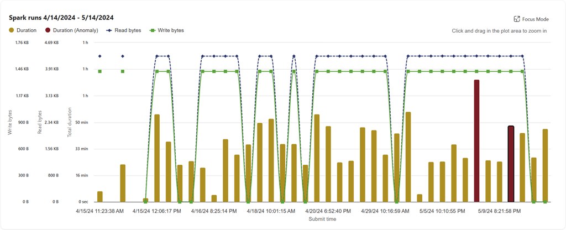Select the tallest dark red anomaly bar
Screen dimensions: 566x230
(x=476, y=141)
